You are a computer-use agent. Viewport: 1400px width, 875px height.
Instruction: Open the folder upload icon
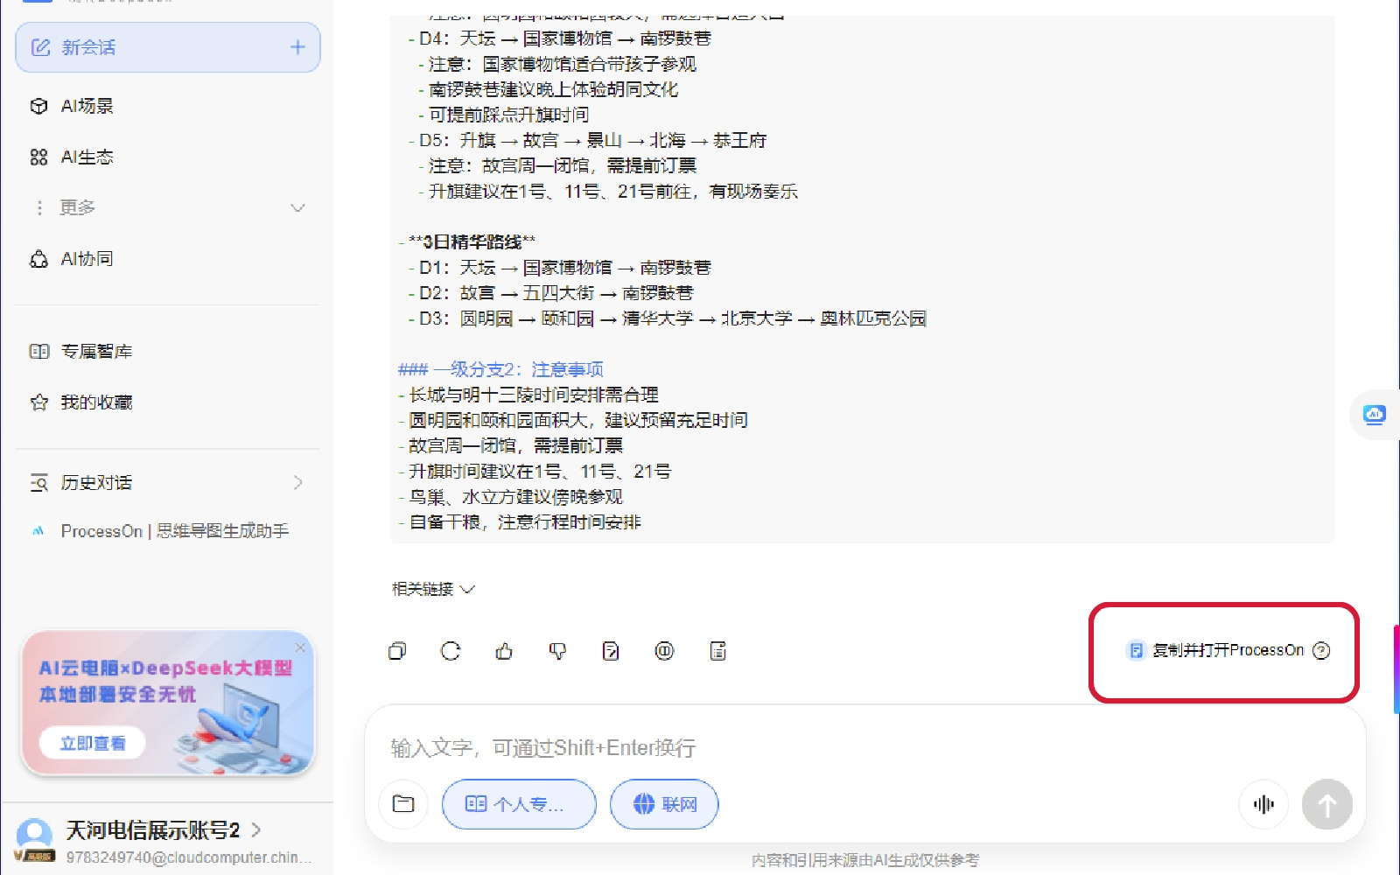pyautogui.click(x=403, y=804)
